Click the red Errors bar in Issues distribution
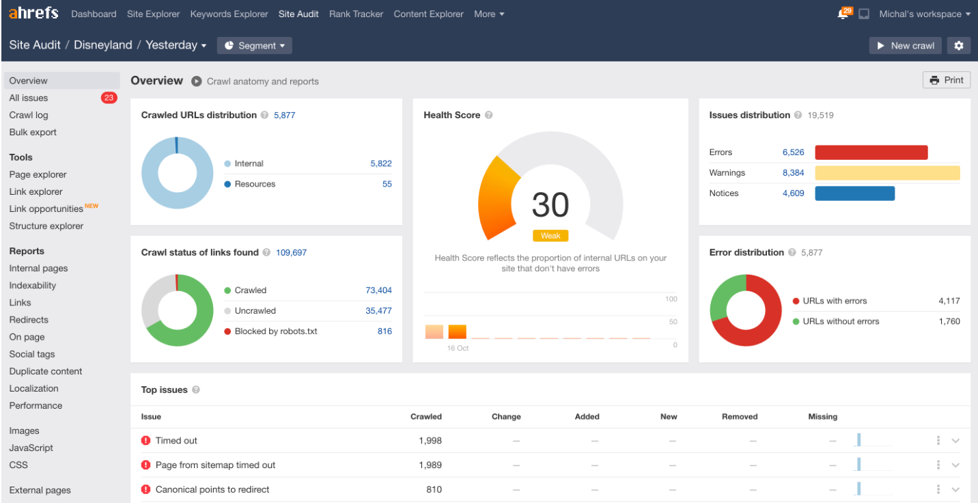 coord(871,152)
